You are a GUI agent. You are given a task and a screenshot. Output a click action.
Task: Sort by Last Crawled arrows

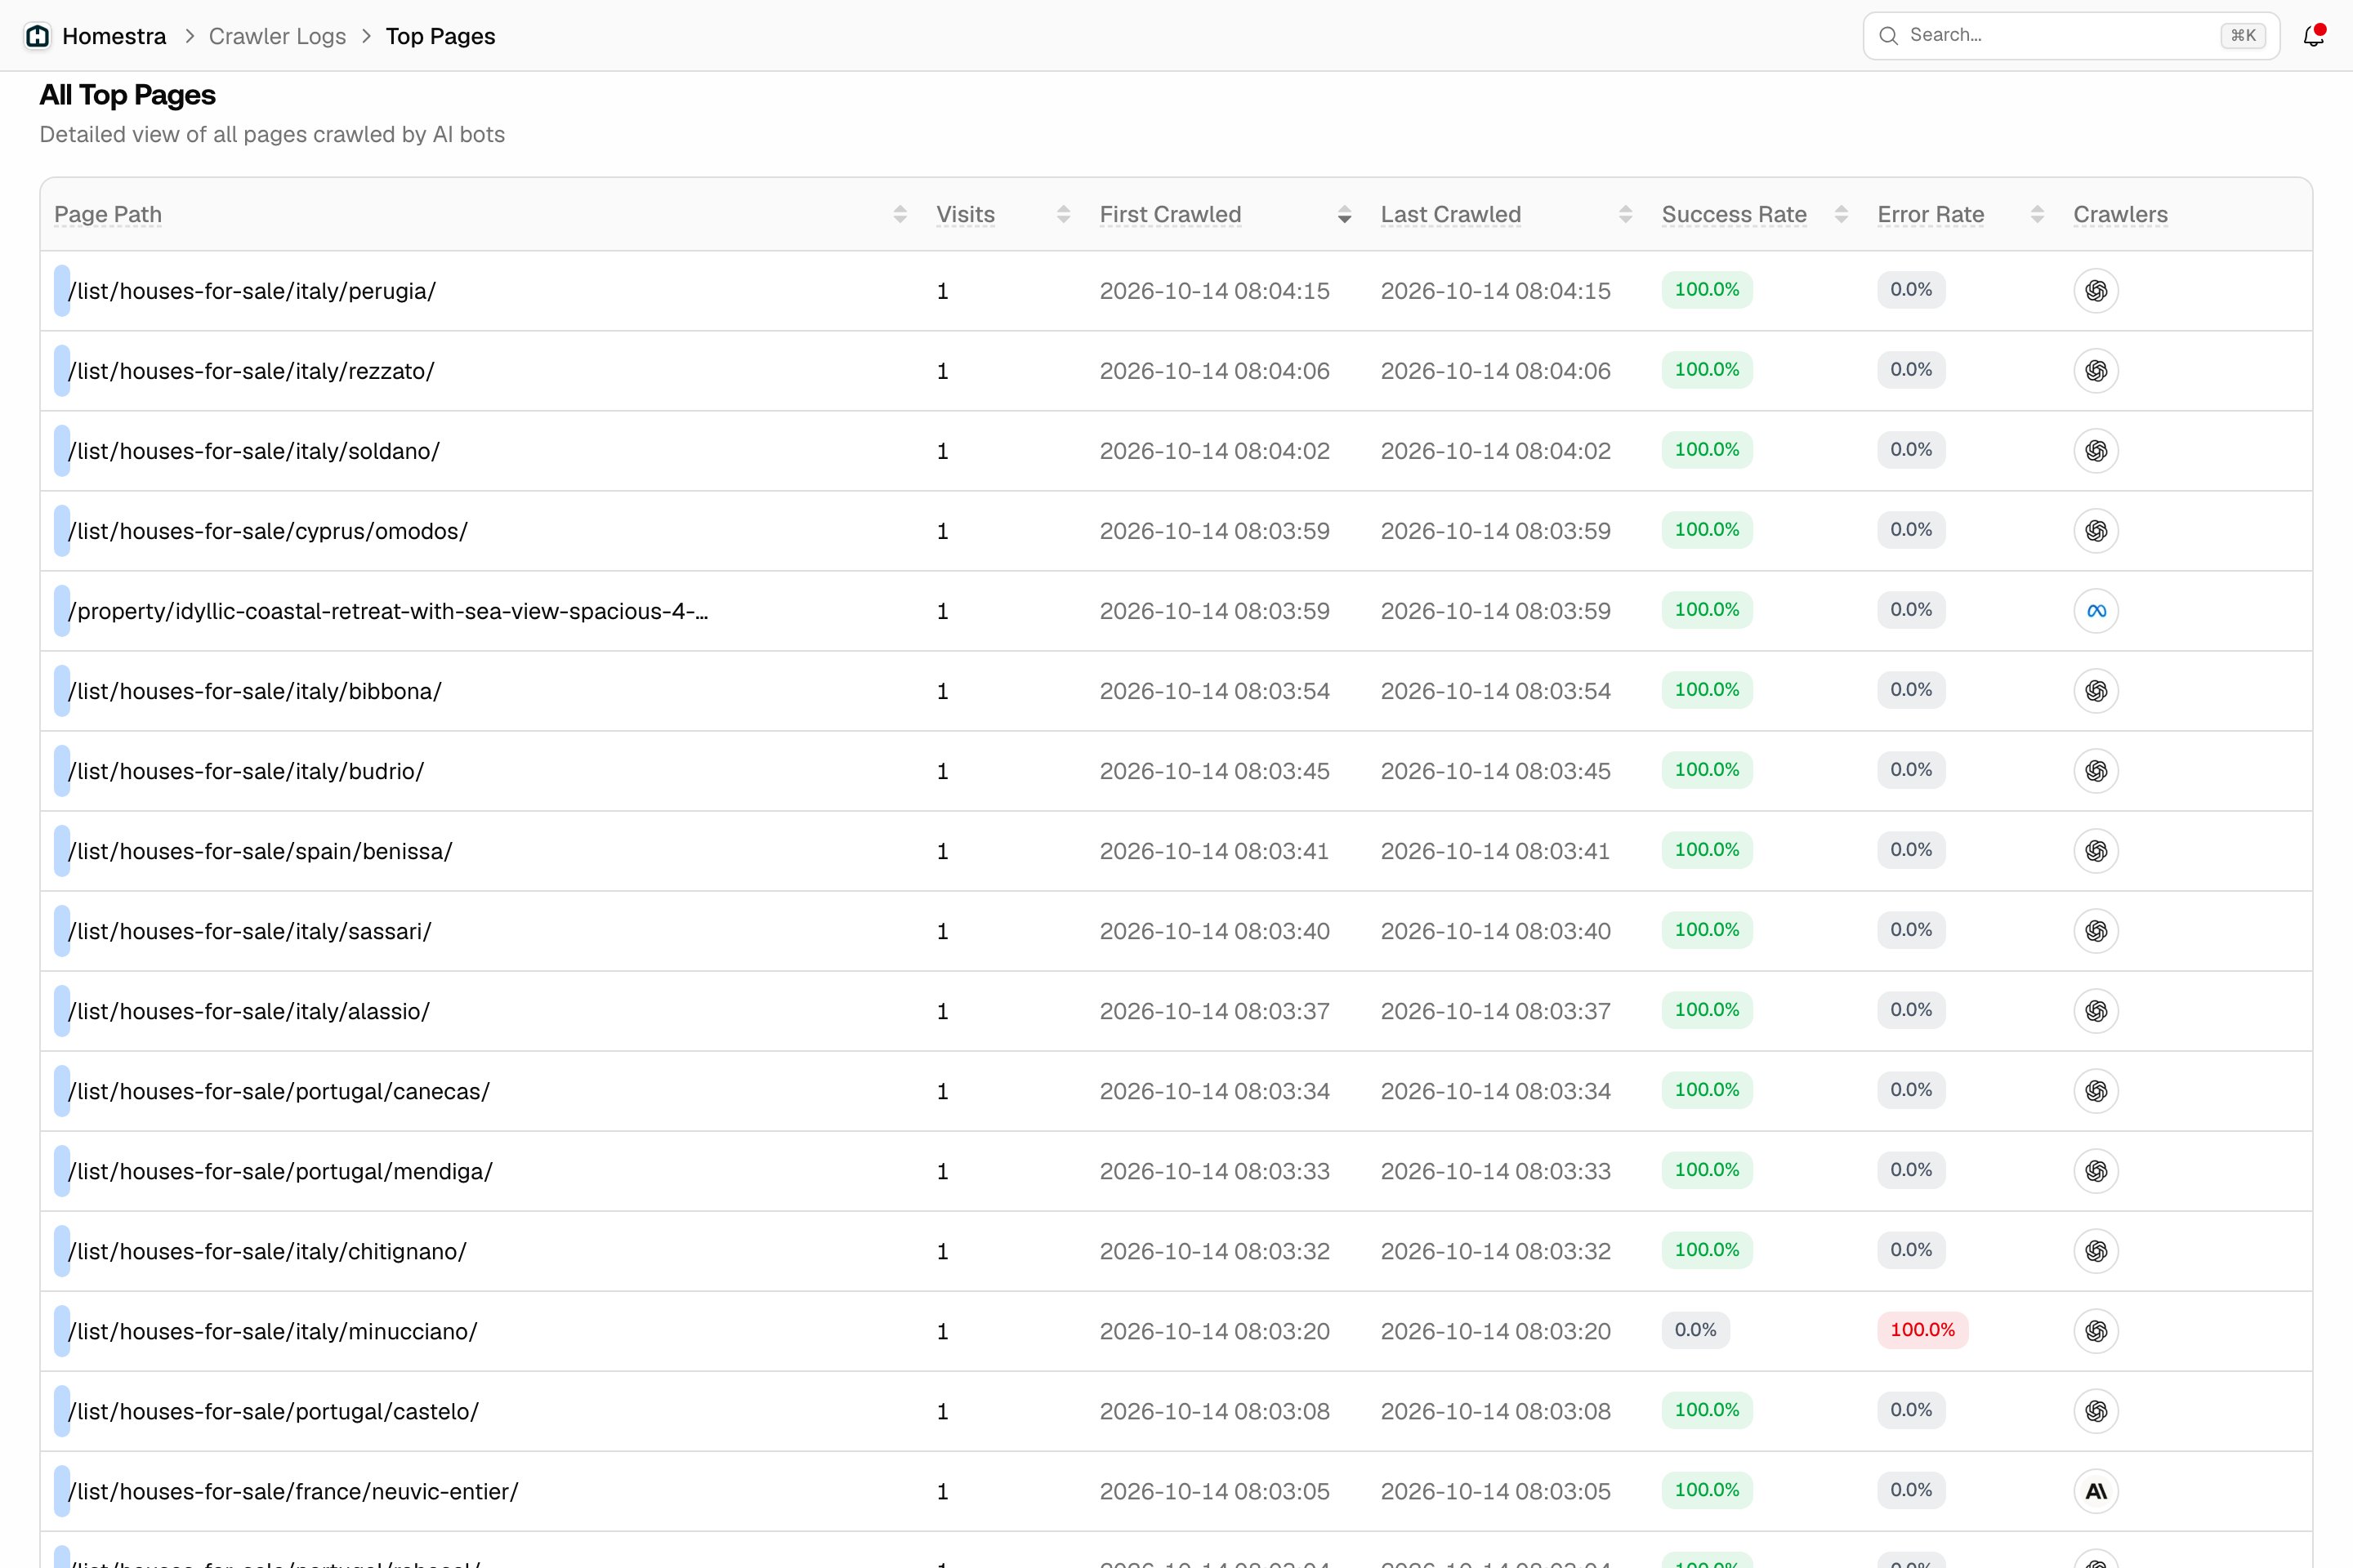(1626, 215)
